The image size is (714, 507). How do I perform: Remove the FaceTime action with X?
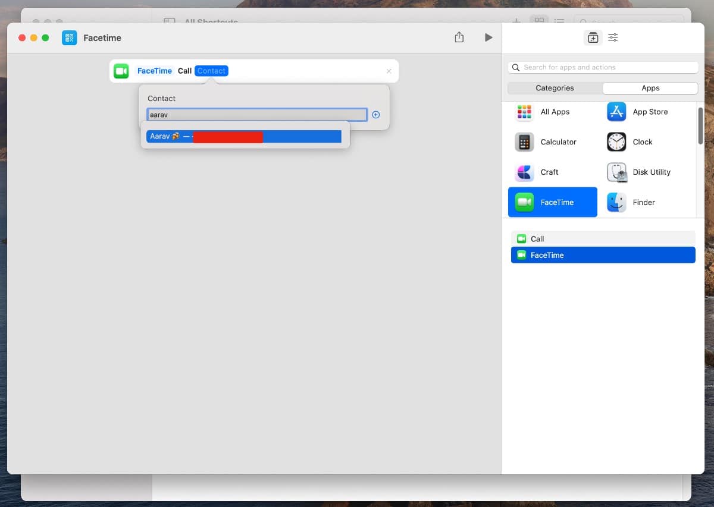(x=389, y=71)
